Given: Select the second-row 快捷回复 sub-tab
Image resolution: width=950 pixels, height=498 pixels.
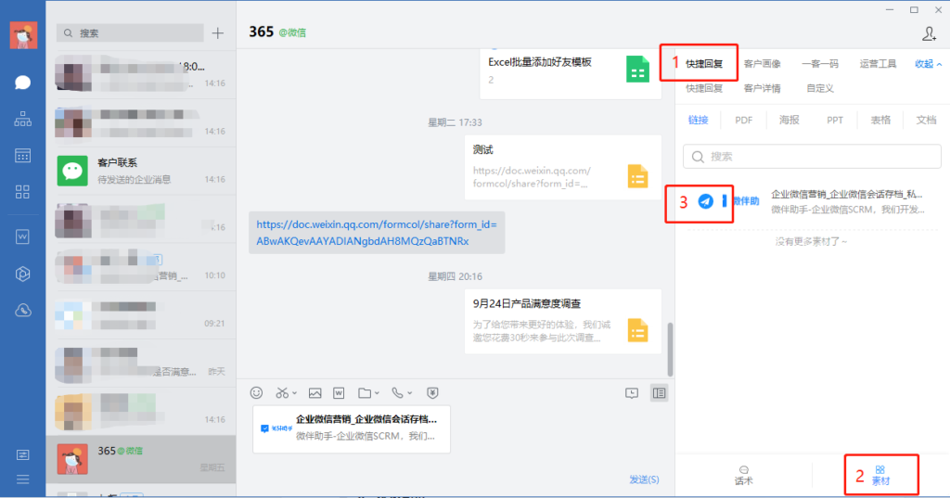Looking at the screenshot, I should click(x=704, y=88).
